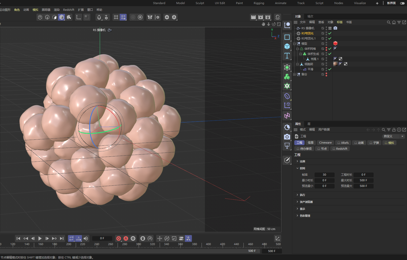
Task: Open Sculpt layout tab
Action: (x=200, y=3)
